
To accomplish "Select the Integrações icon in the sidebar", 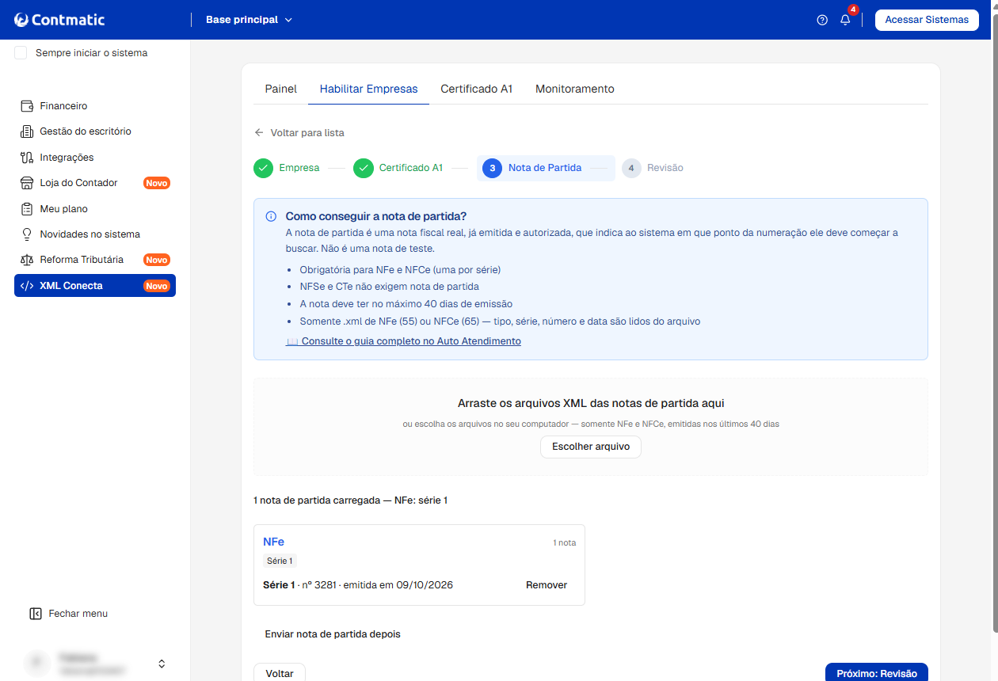I will point(26,158).
